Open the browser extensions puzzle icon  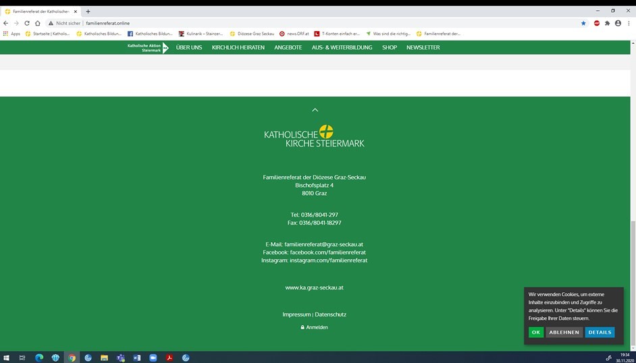[x=607, y=23]
